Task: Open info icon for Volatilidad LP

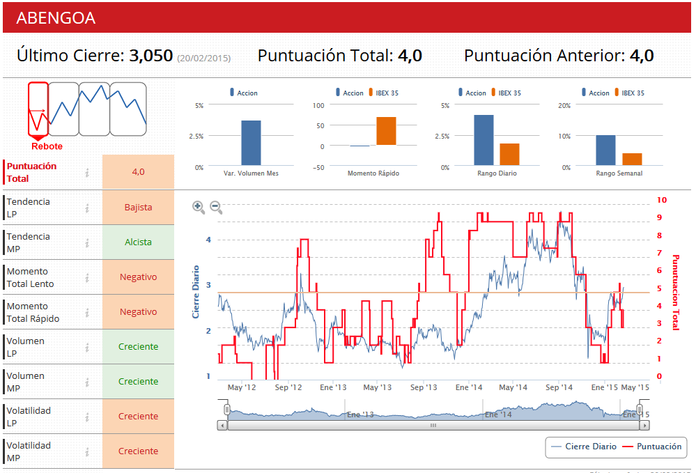Action: pos(87,417)
